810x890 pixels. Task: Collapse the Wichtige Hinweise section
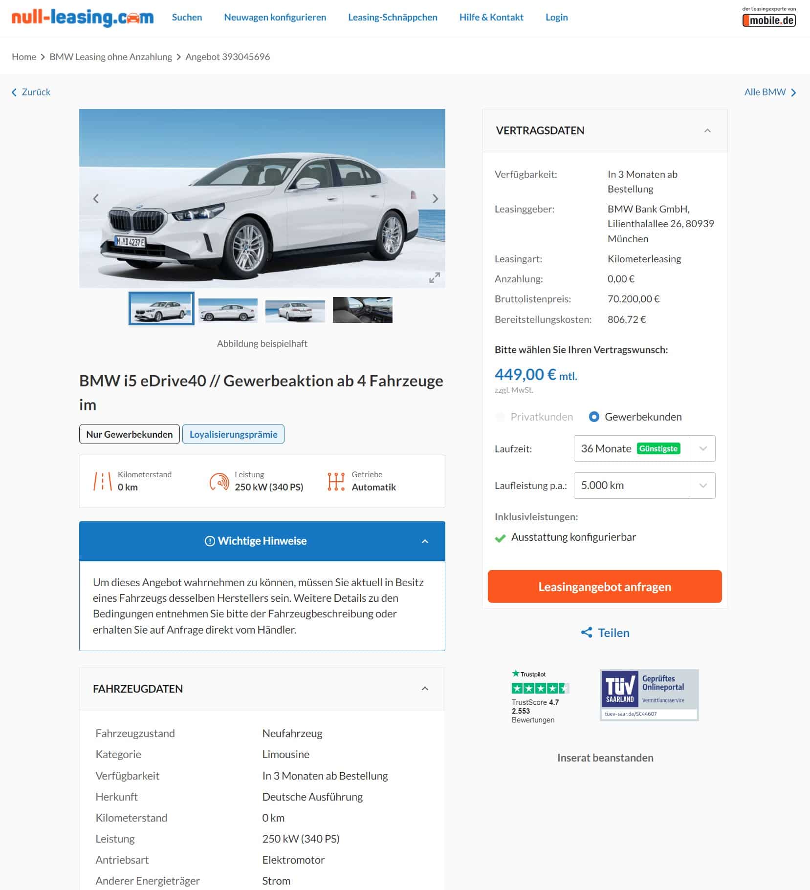click(x=425, y=541)
